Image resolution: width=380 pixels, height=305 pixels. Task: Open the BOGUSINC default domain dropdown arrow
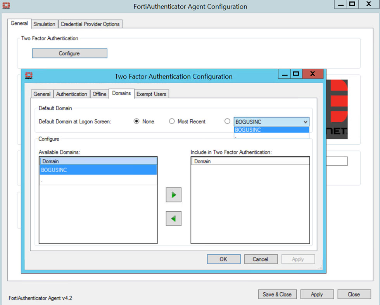[x=306, y=122]
